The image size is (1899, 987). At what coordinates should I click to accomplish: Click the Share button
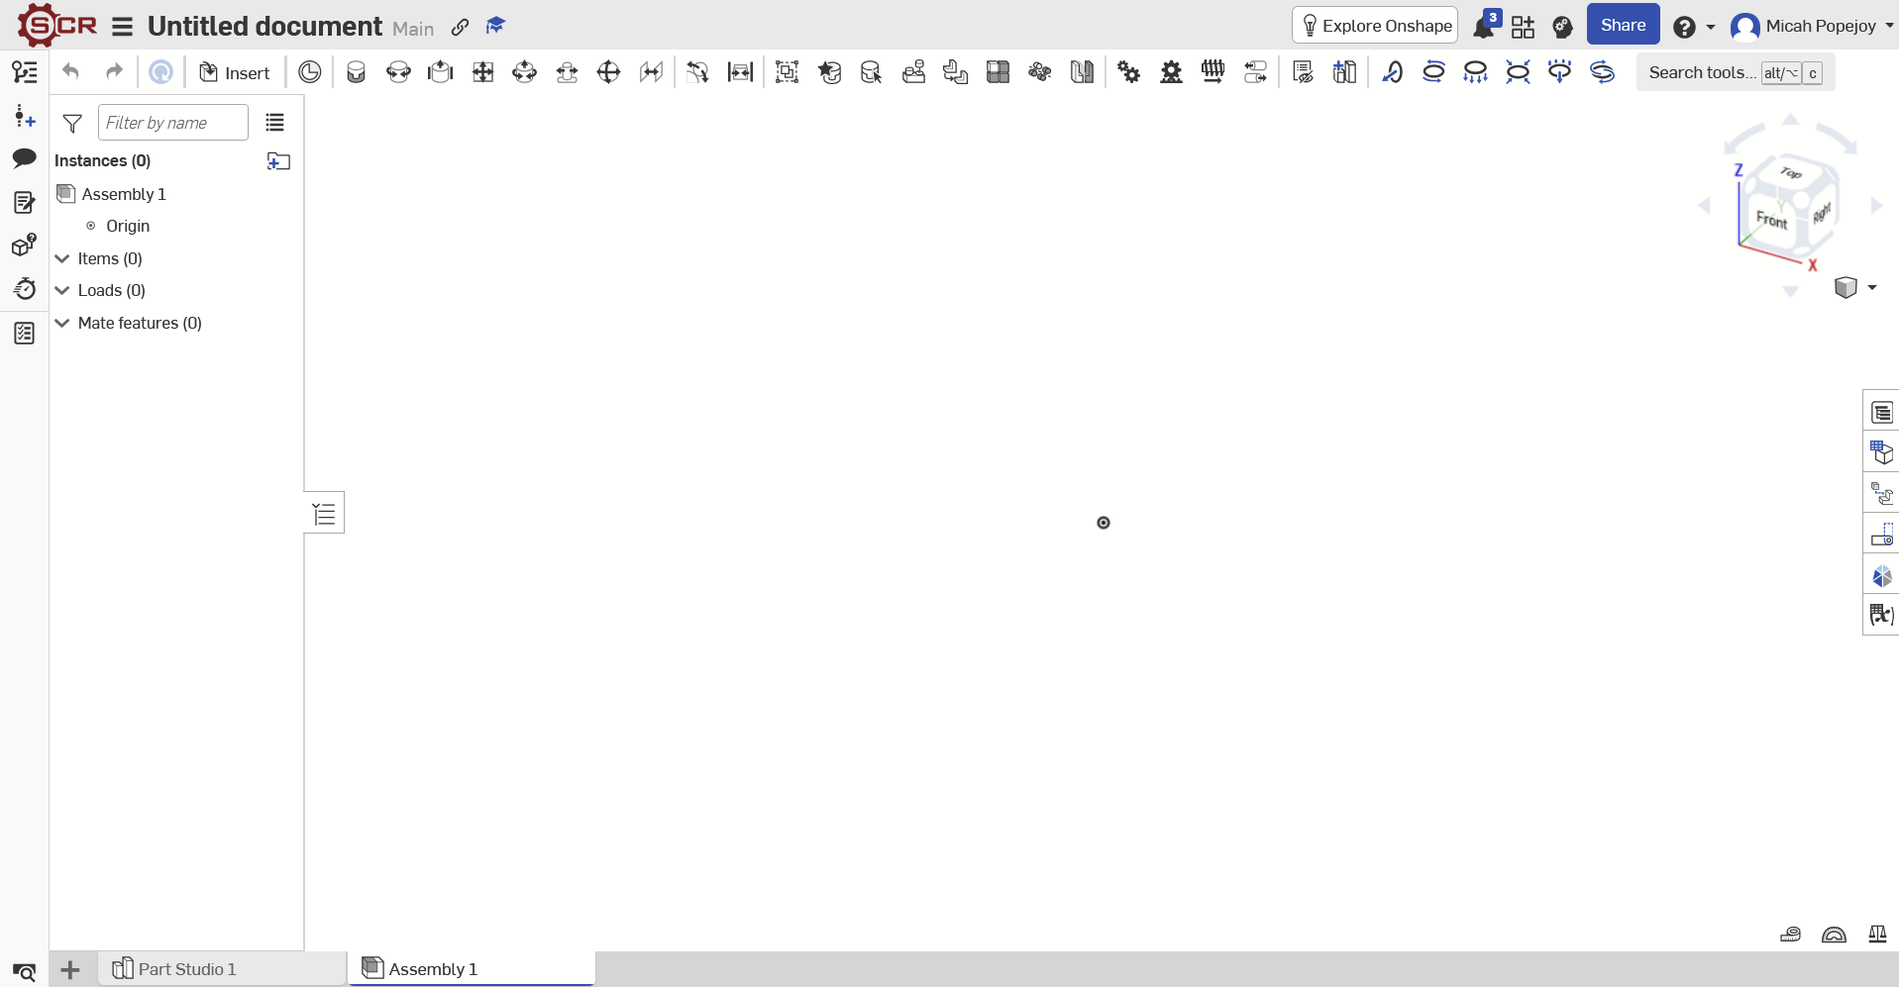pyautogui.click(x=1623, y=25)
